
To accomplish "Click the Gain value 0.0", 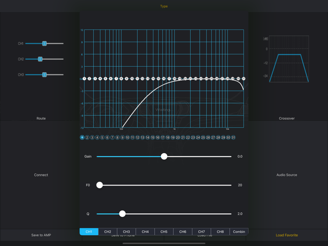I will (240, 156).
